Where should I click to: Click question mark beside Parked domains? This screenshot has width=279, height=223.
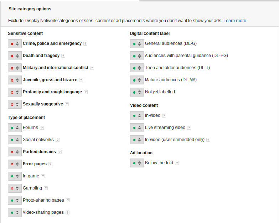click(x=60, y=152)
